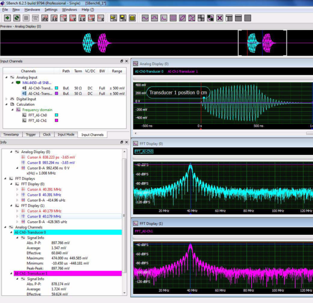Start continuous loop acquisition from toolbar
This screenshot has width=313, height=303.
click(x=17, y=18)
